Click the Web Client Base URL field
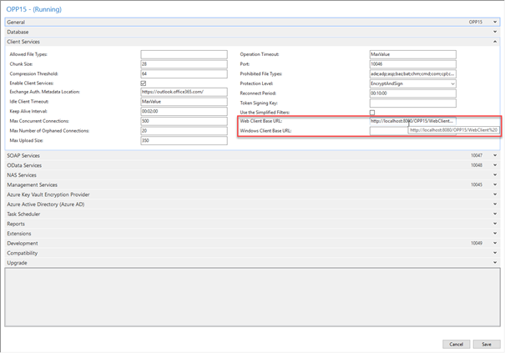The width and height of the screenshot is (505, 353). 413,121
